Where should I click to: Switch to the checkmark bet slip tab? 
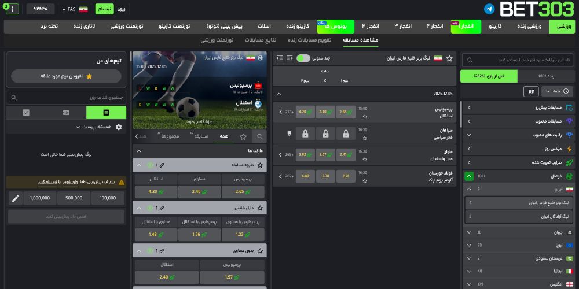26,113
